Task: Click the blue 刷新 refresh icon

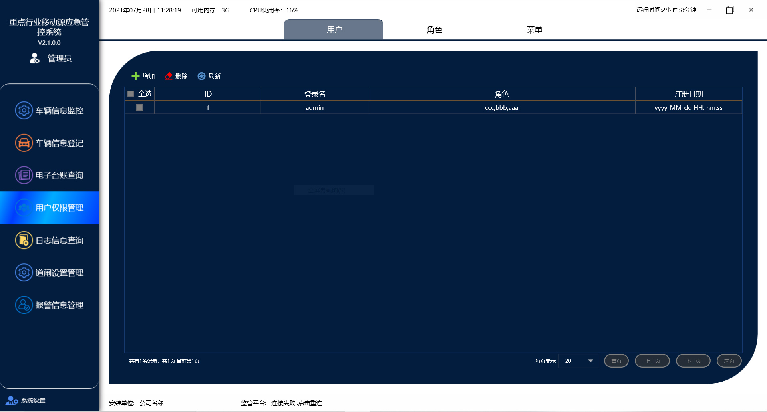Action: point(201,76)
